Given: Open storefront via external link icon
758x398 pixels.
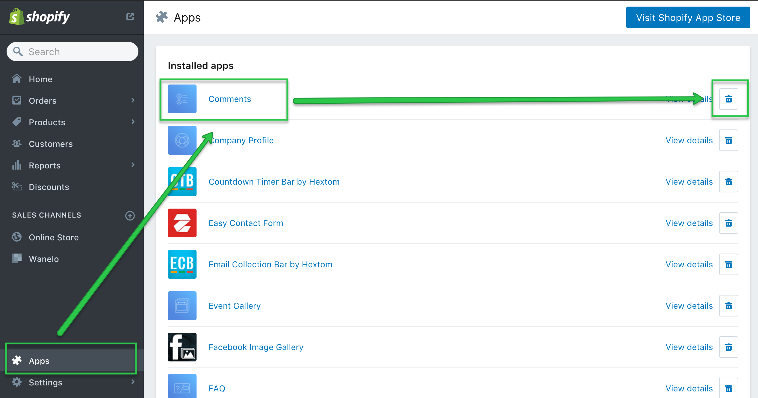Looking at the screenshot, I should pyautogui.click(x=130, y=17).
